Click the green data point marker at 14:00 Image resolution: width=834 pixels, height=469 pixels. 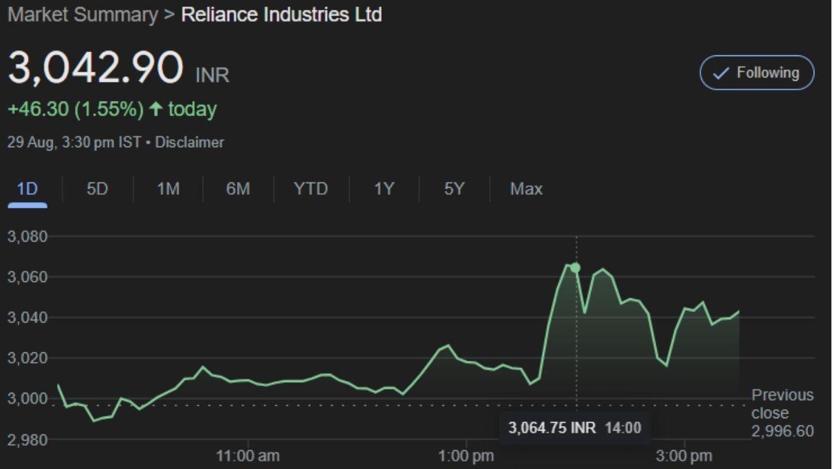[575, 268]
